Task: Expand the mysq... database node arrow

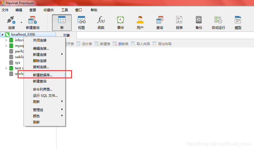Action: (x=6, y=46)
